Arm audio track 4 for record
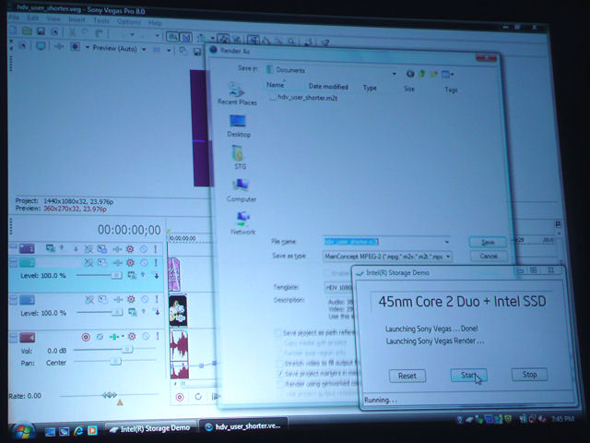The image size is (590, 443). click(86, 336)
